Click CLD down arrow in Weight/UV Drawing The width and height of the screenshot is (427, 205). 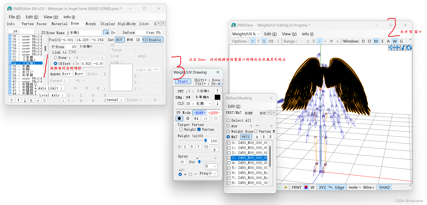click(217, 103)
